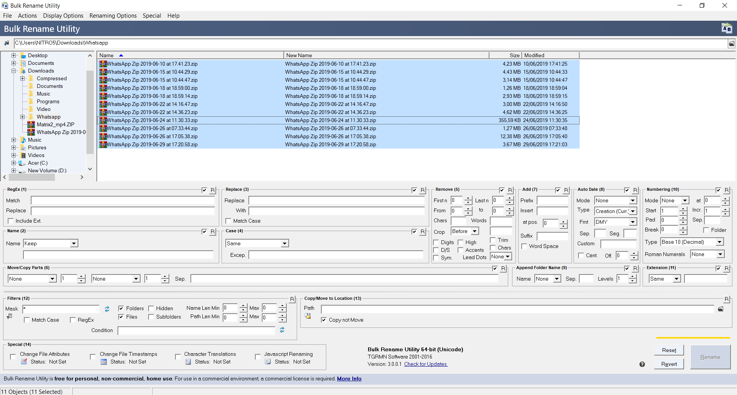Click the AB rename logo icon
737x395 pixels.
tap(727, 28)
